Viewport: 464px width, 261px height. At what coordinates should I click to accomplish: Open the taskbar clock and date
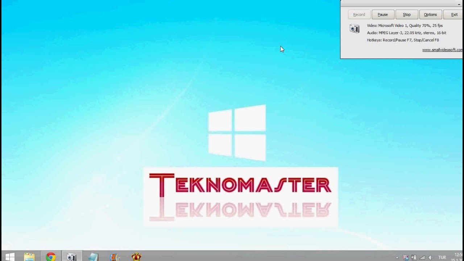[x=457, y=257]
